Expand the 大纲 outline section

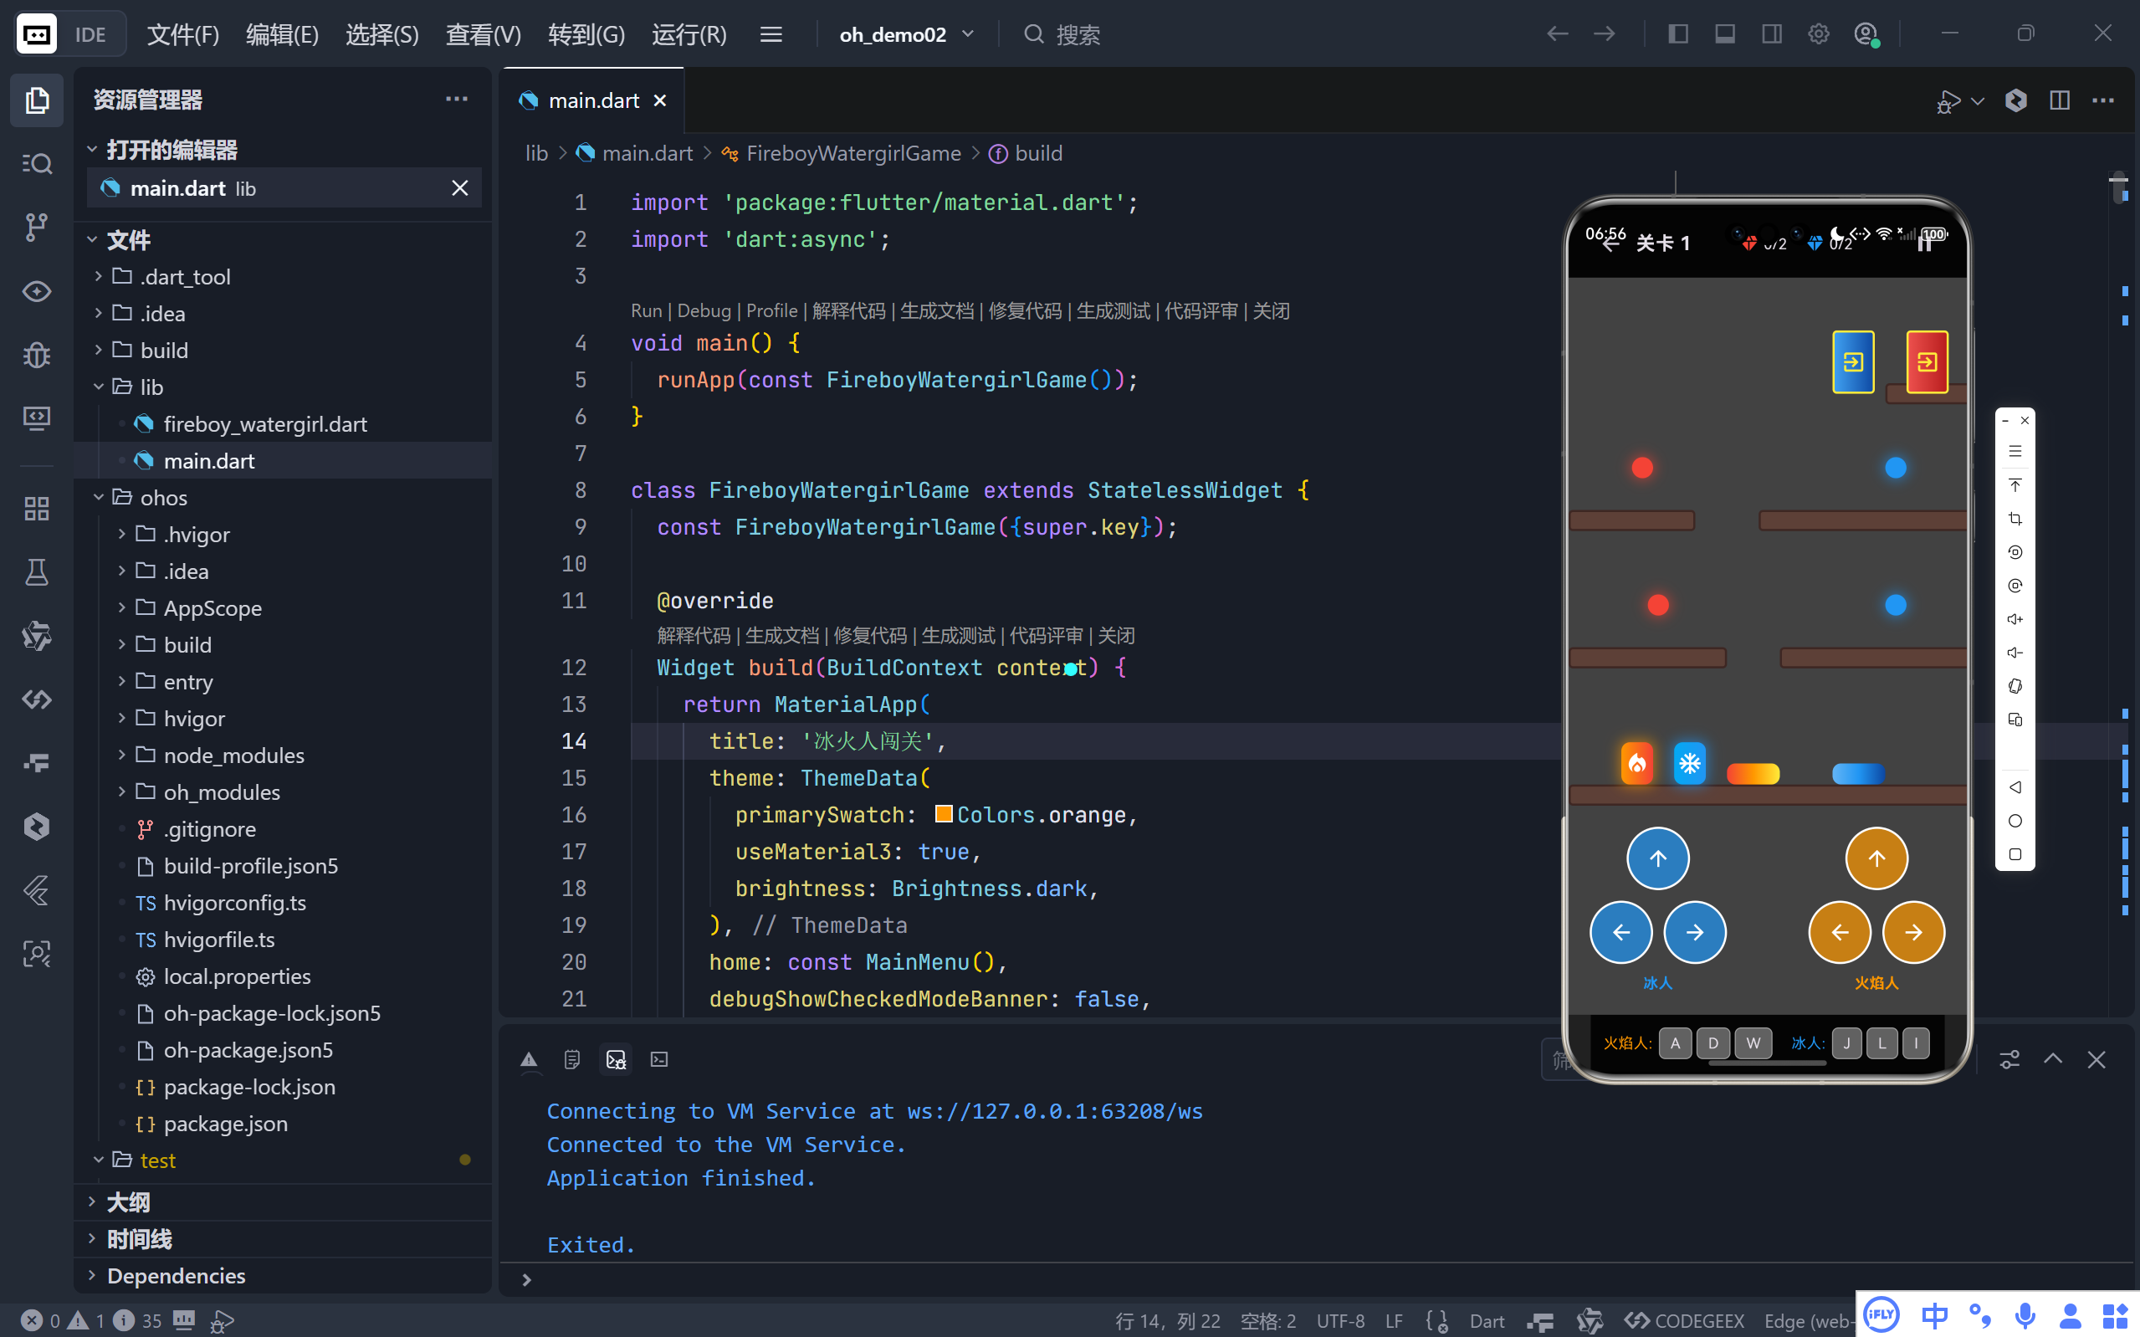tap(128, 1201)
